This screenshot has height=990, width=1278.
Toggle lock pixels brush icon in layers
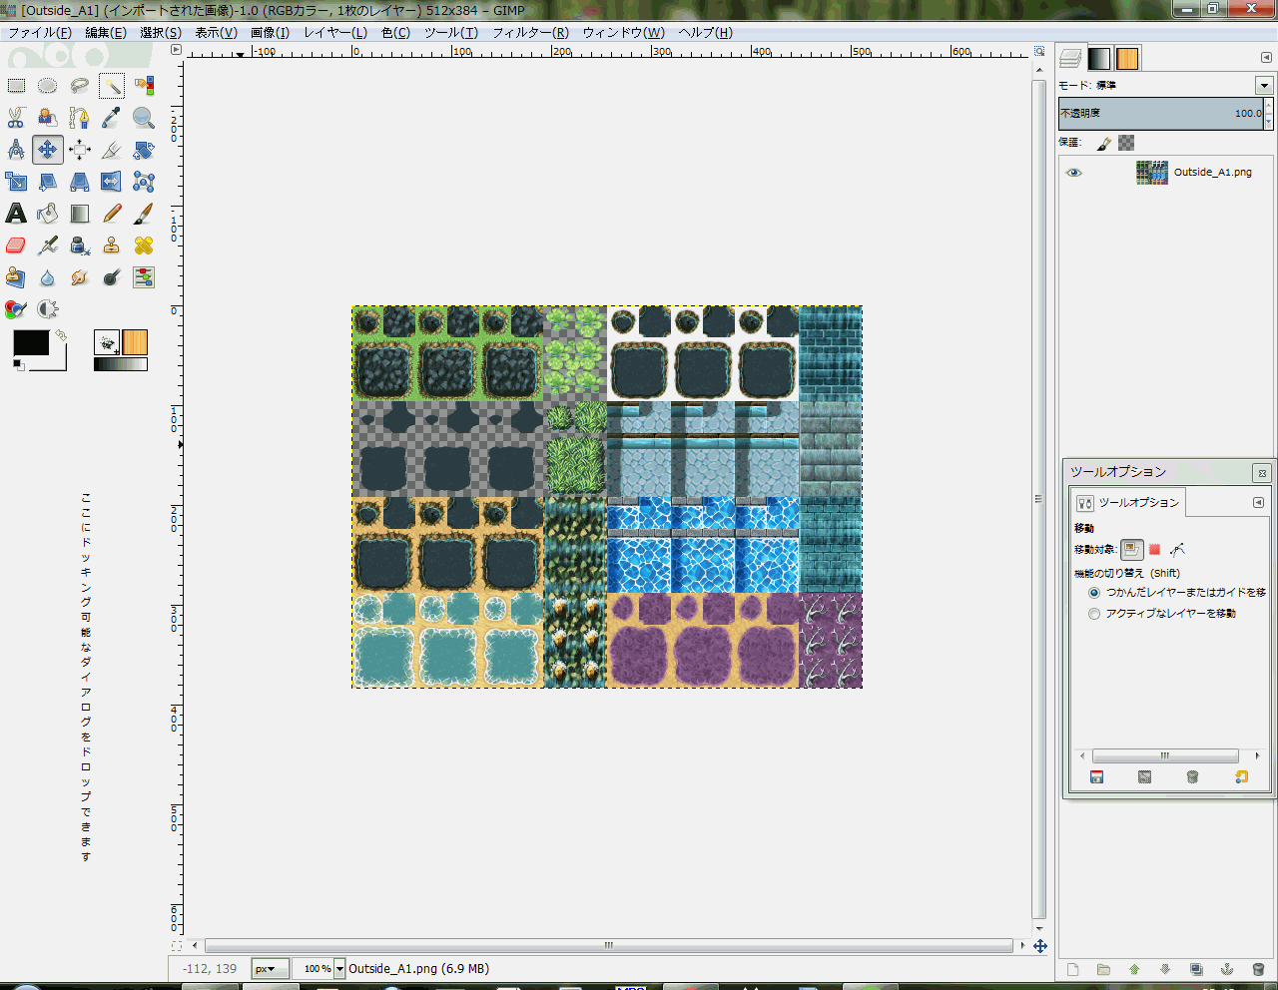coord(1103,143)
